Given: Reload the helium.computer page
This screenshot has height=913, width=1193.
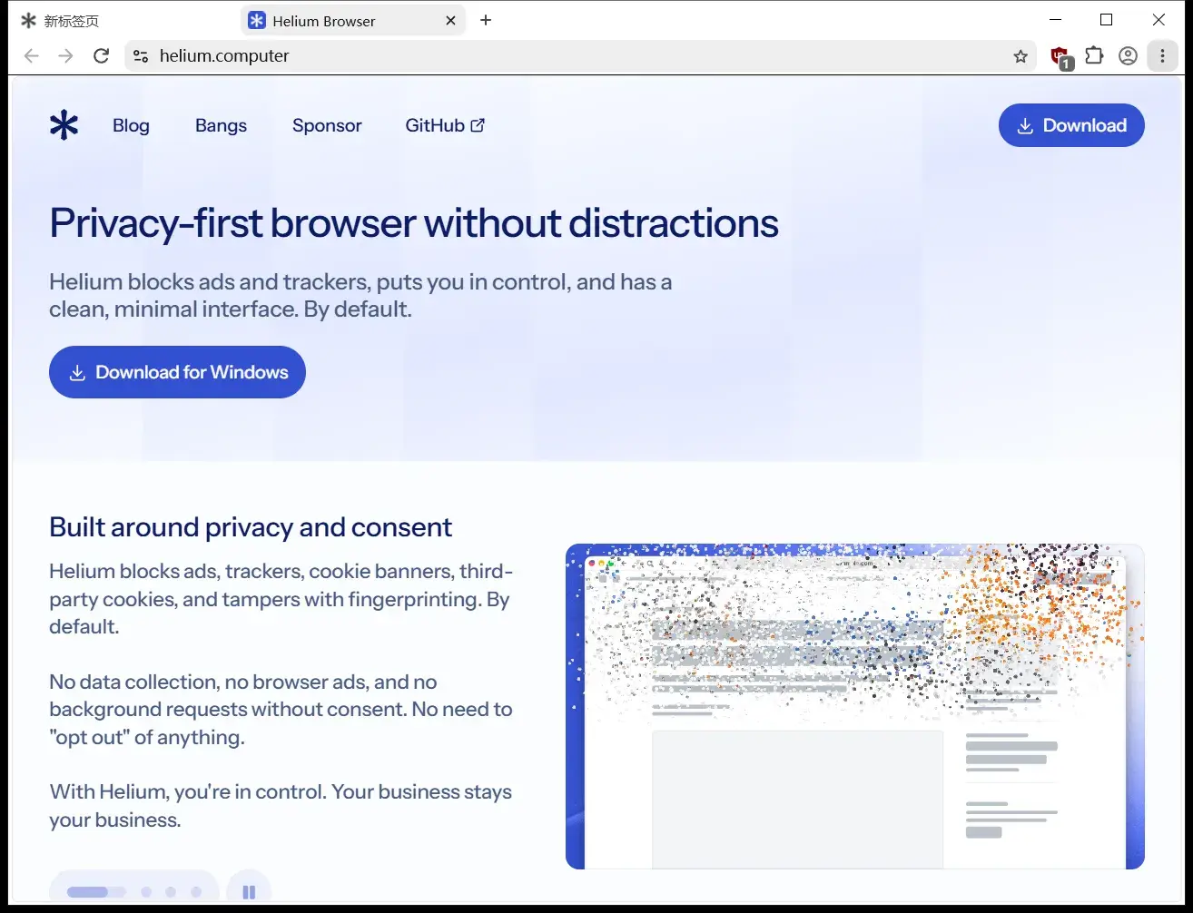Looking at the screenshot, I should coord(101,56).
